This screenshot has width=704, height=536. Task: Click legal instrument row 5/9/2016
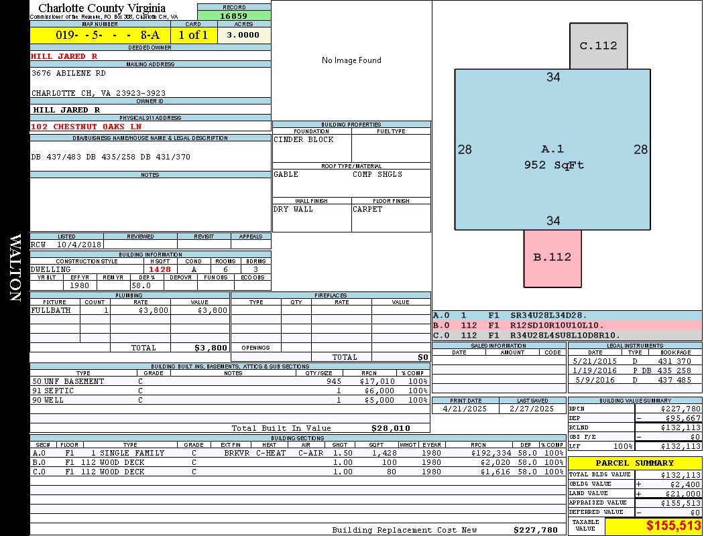635,379
